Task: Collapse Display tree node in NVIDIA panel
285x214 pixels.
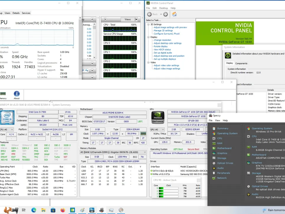Action: click(x=148, y=37)
